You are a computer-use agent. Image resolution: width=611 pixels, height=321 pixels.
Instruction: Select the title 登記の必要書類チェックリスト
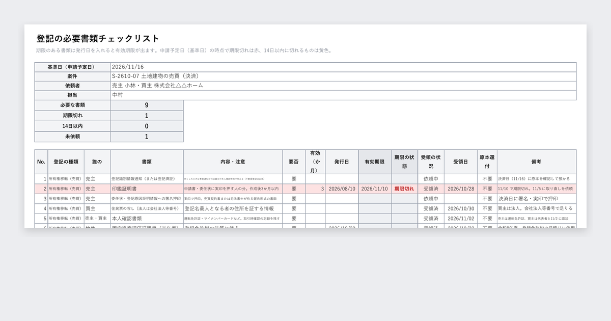pos(98,39)
